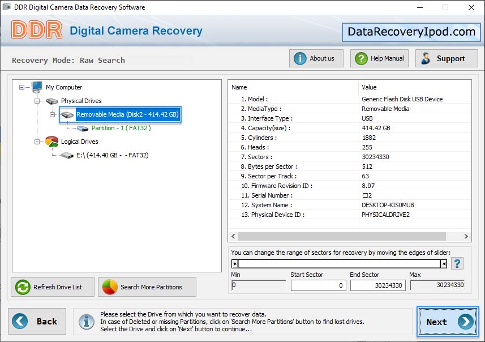
Task: Click the Next arrow icon
Action: pyautogui.click(x=466, y=322)
